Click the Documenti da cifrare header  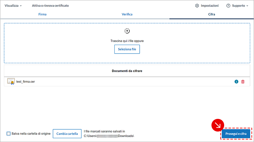[127, 71]
